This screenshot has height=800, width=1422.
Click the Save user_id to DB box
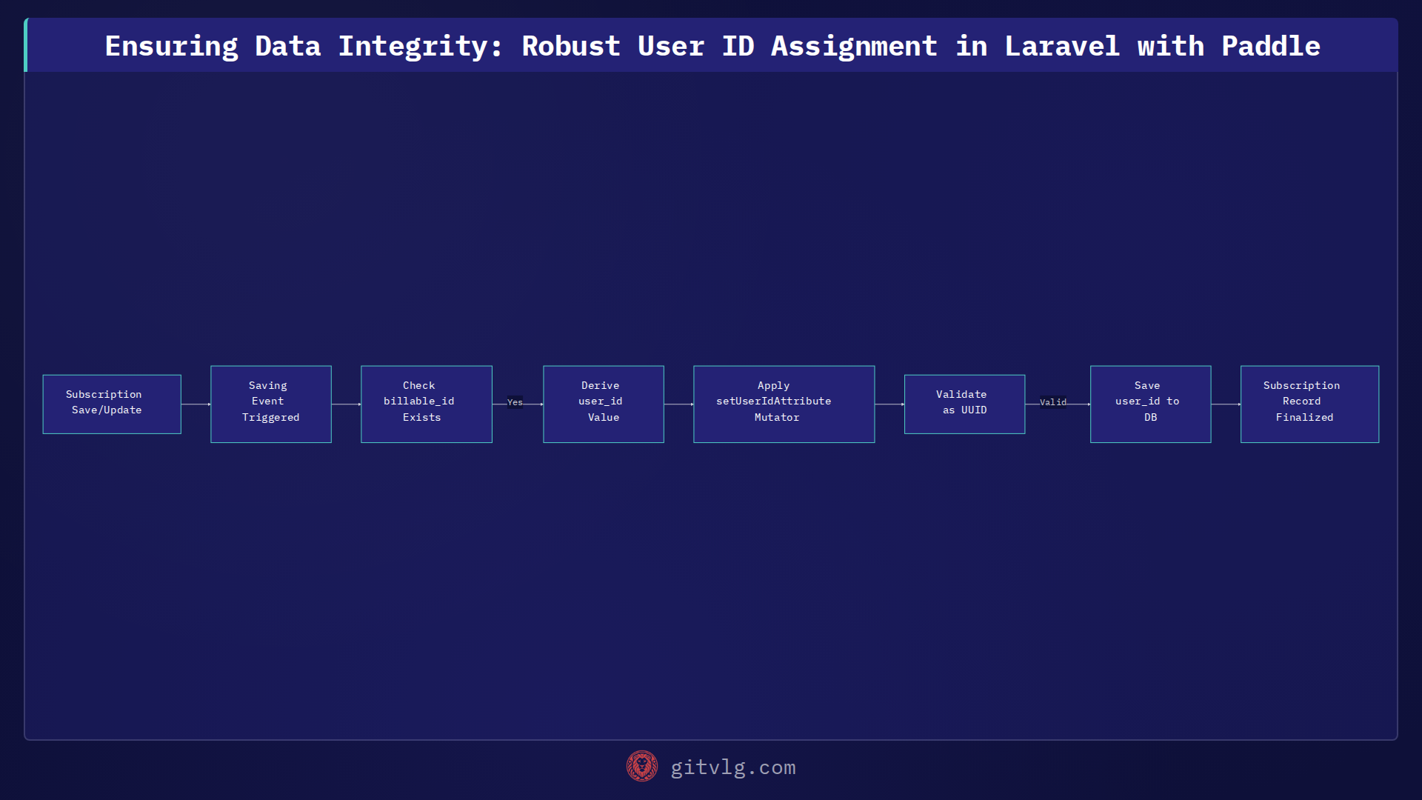coord(1151,404)
